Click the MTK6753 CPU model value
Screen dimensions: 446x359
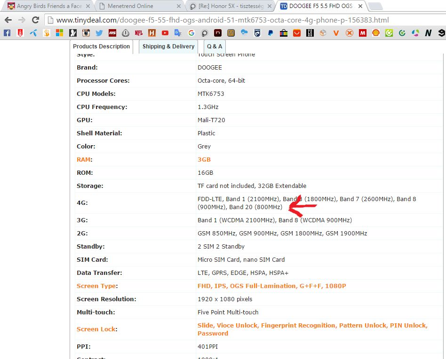(211, 94)
